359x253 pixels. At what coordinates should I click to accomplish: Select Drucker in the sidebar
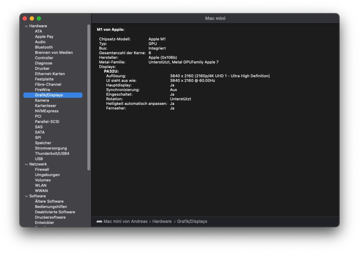42,68
